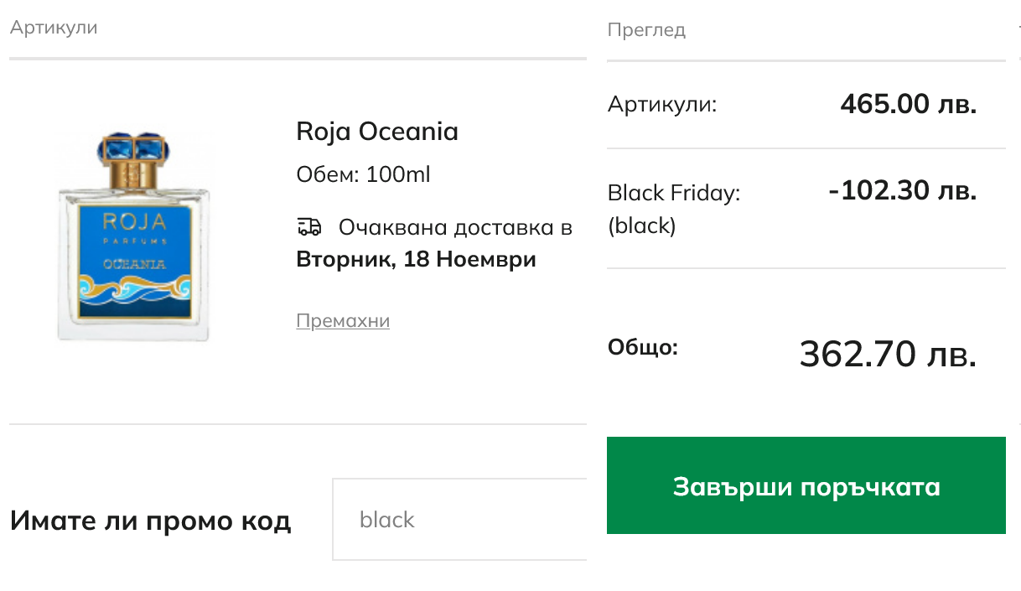Image resolution: width=1021 pixels, height=591 pixels.
Task: Click the wave emblem on the bottle label
Action: tap(133, 290)
